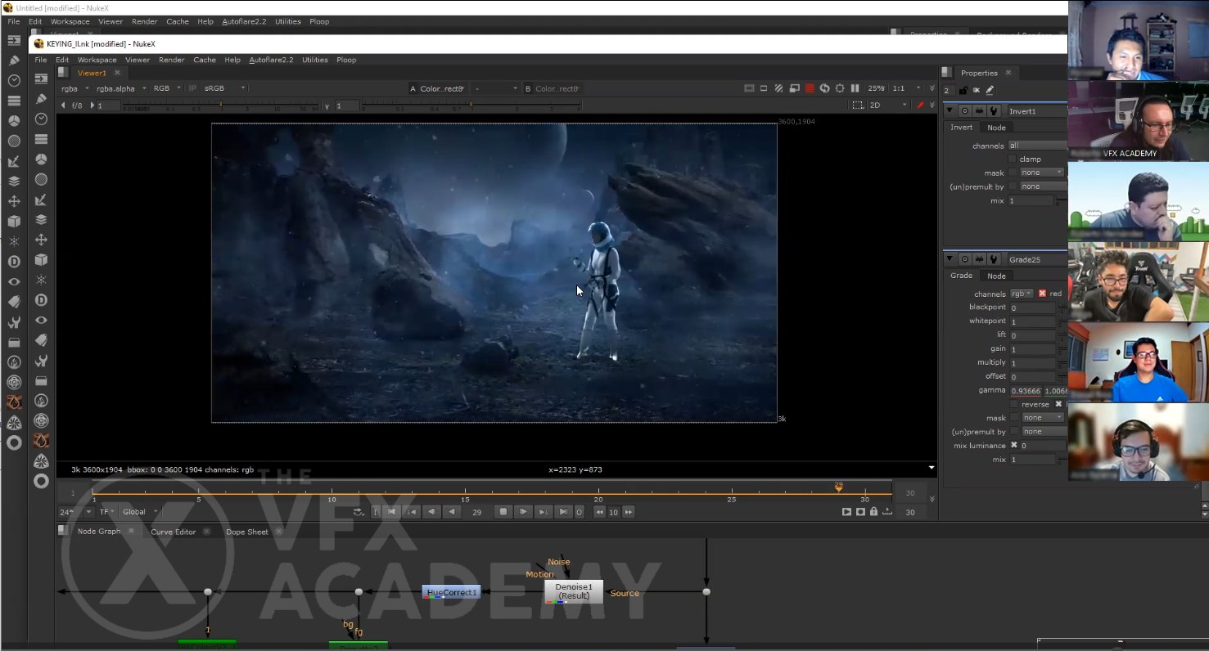Open the Draw pen icon in inner toolbar

(41, 99)
